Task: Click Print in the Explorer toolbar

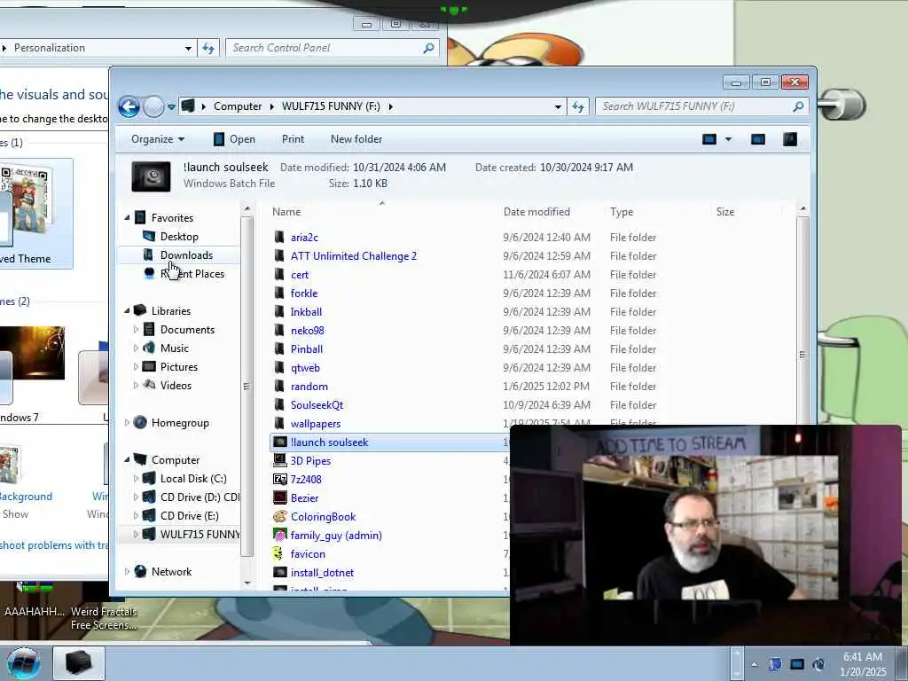Action: pyautogui.click(x=293, y=139)
